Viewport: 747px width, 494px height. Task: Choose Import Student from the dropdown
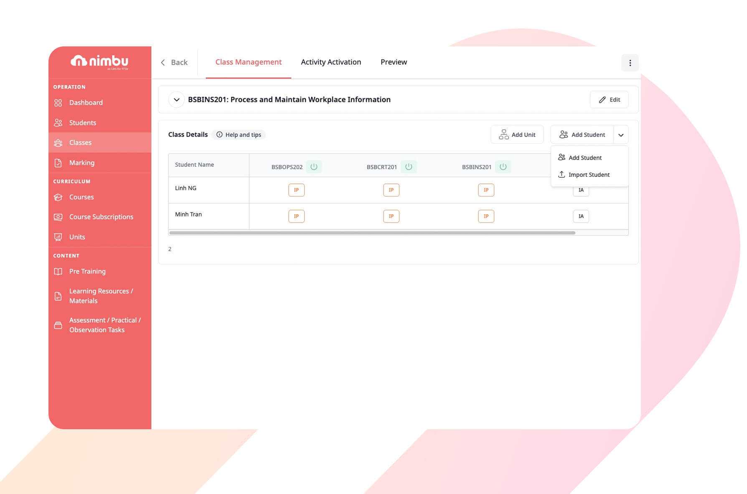click(589, 175)
